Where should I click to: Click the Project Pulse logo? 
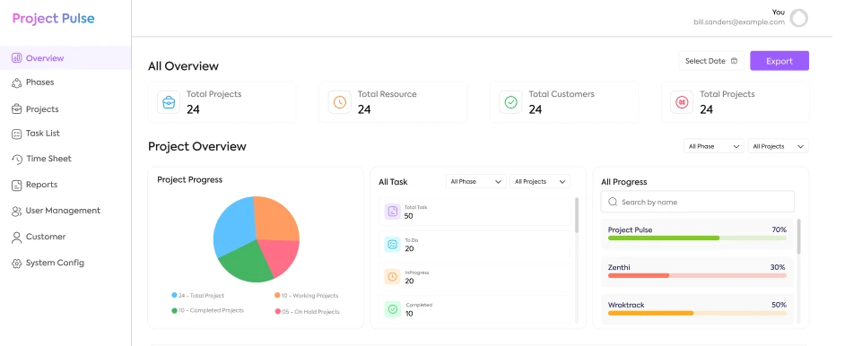53,18
